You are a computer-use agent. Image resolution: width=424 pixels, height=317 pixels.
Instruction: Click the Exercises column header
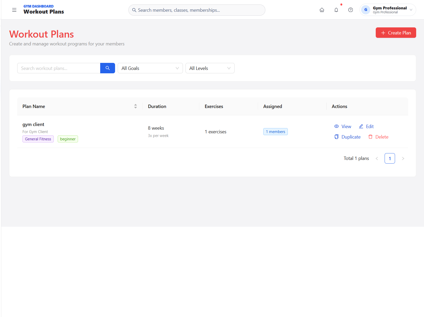click(x=214, y=106)
